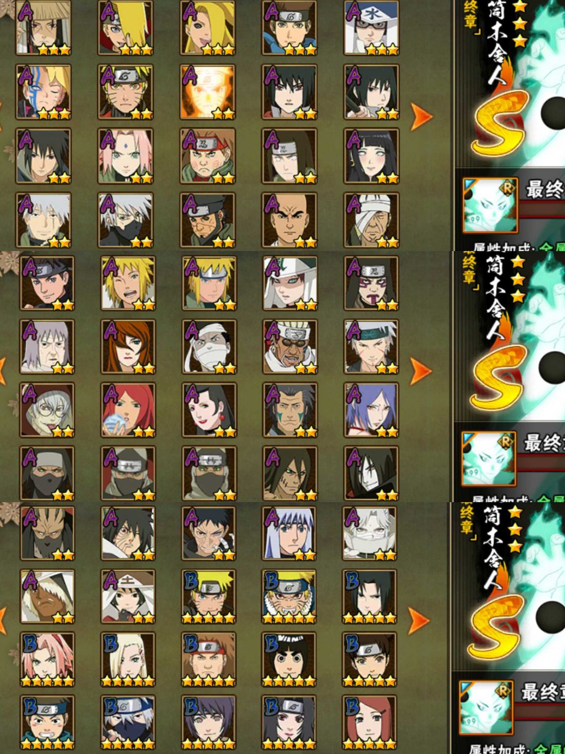This screenshot has width=565, height=754.
Task: Select Gaara wearing the white Kazekage hat
Action: tap(290, 283)
